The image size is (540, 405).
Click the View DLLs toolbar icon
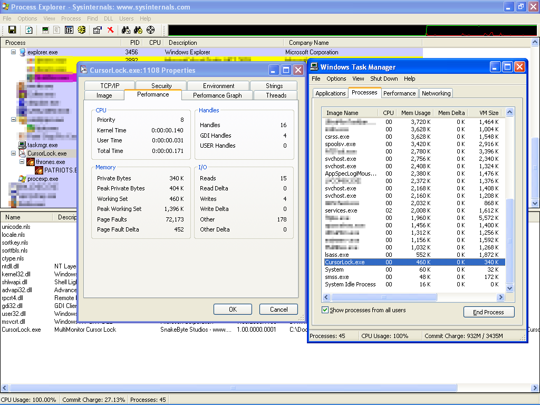[56, 30]
